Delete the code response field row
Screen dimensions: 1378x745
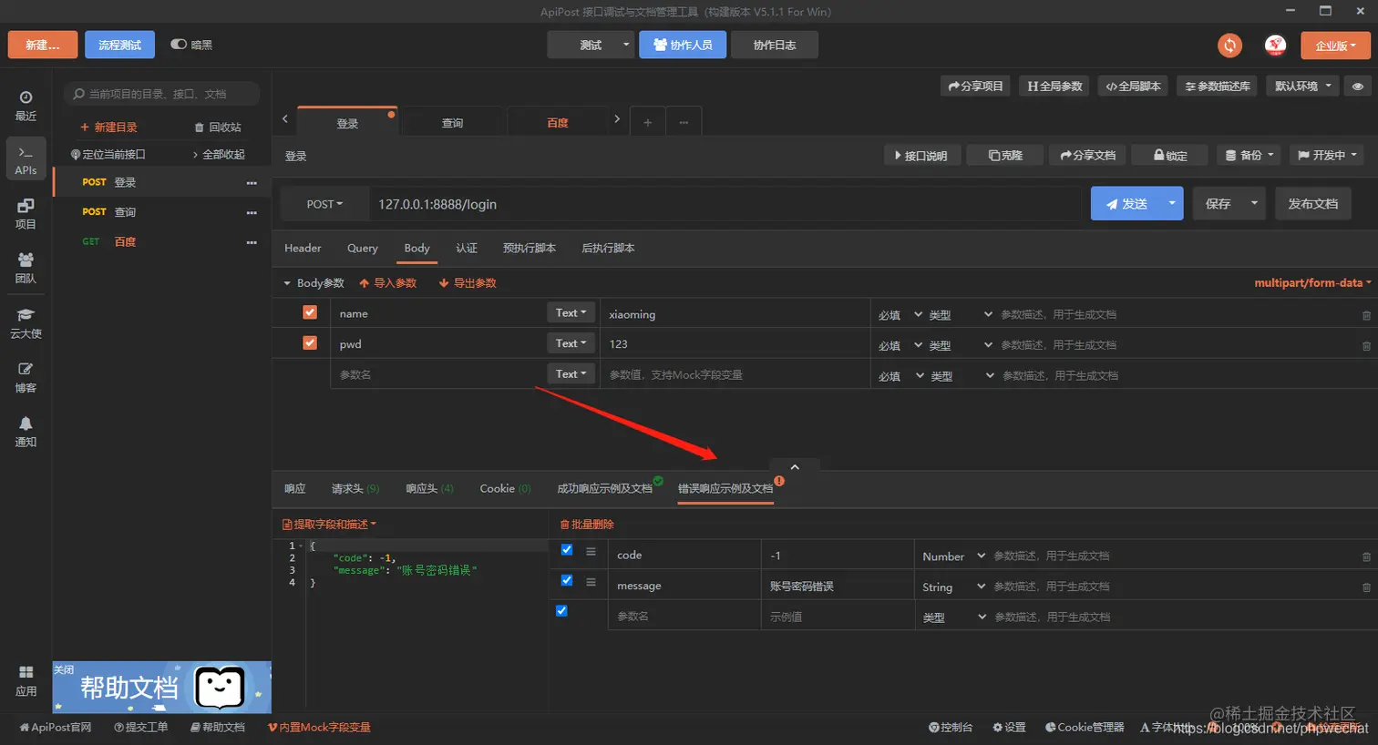click(1366, 556)
